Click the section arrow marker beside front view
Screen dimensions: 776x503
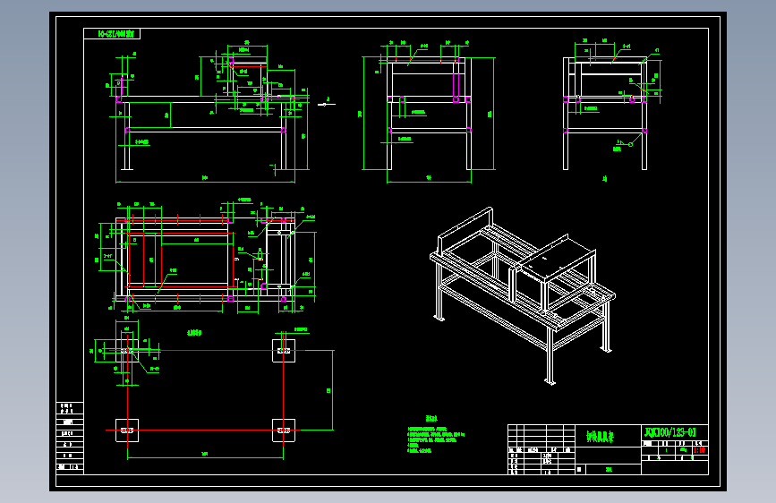click(326, 103)
